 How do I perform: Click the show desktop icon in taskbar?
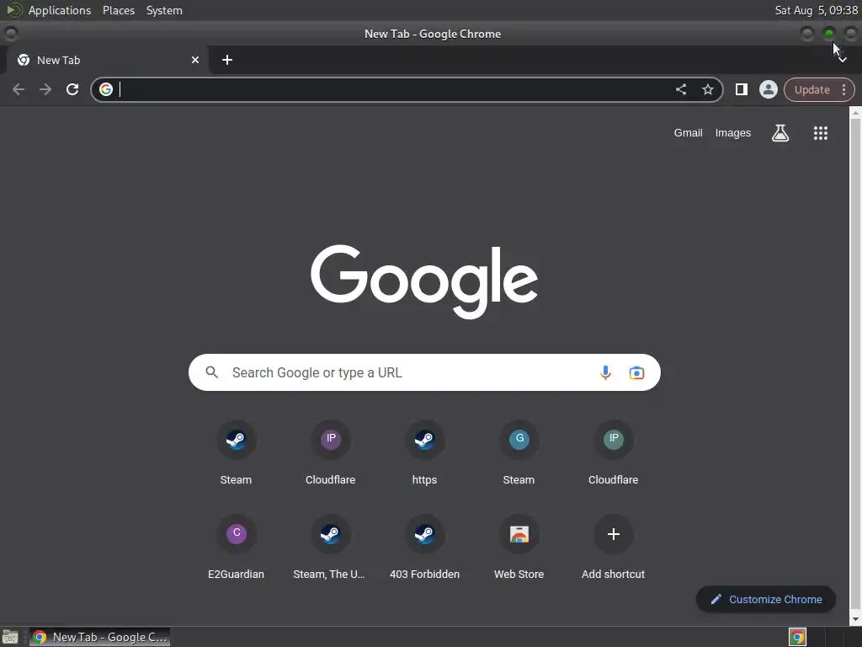[x=10, y=637]
